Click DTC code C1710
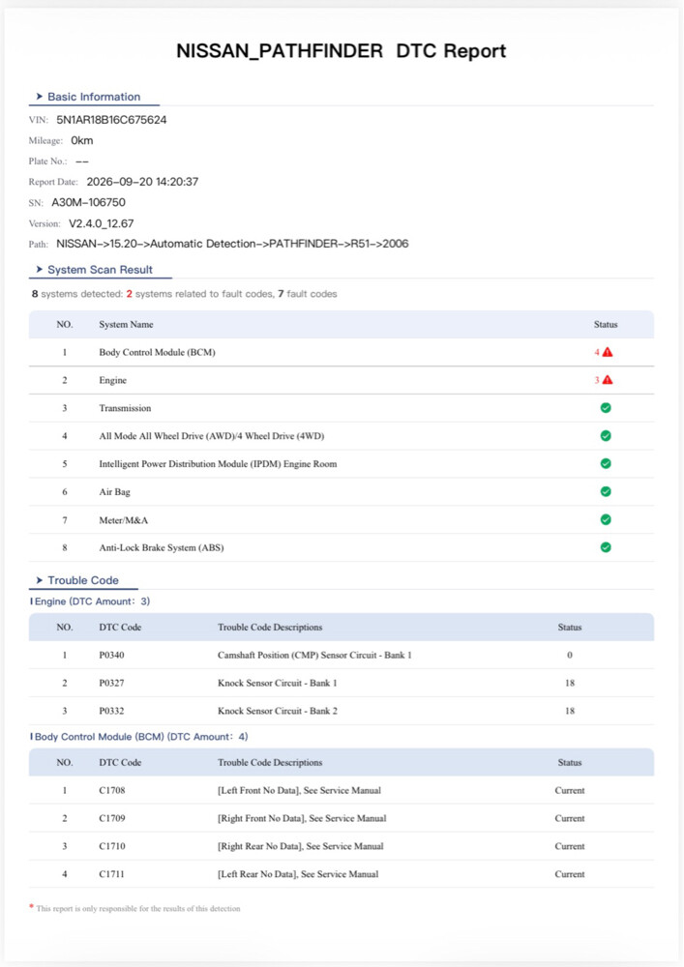Image resolution: width=684 pixels, height=967 pixels. click(112, 846)
